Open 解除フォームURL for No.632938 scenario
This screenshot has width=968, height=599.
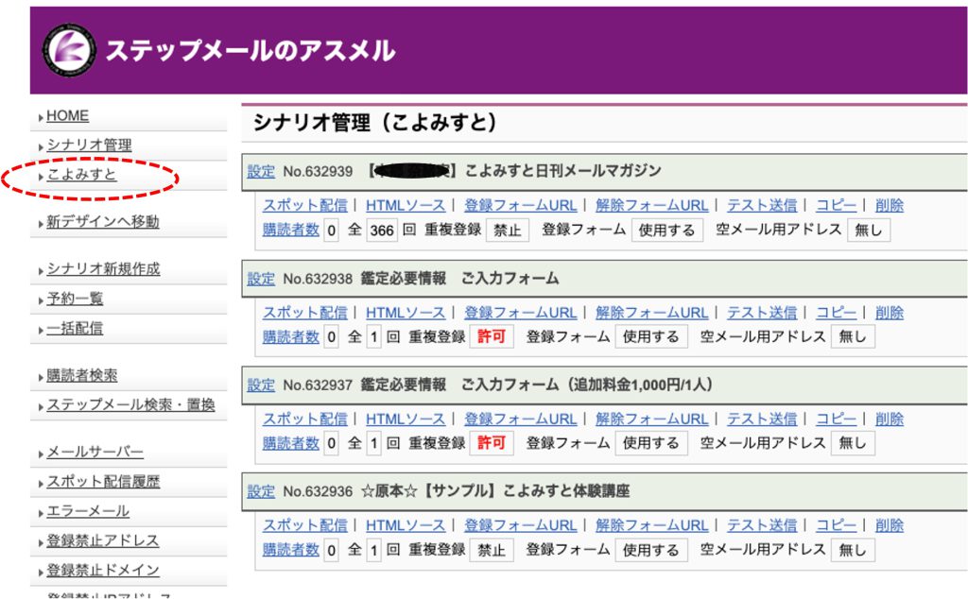651,313
